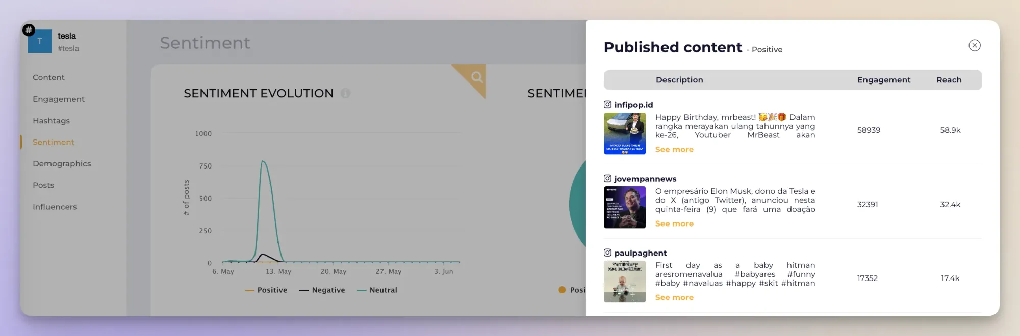
Task: Click reach value 58.9k
Action: [950, 130]
